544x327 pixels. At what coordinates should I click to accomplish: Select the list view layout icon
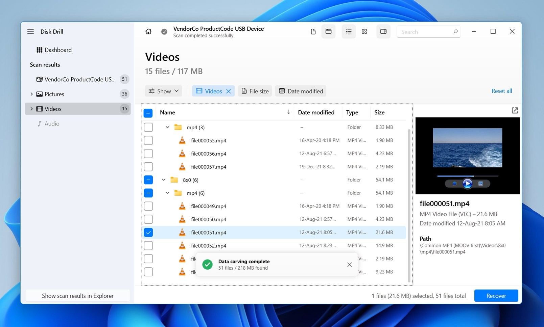pos(349,31)
